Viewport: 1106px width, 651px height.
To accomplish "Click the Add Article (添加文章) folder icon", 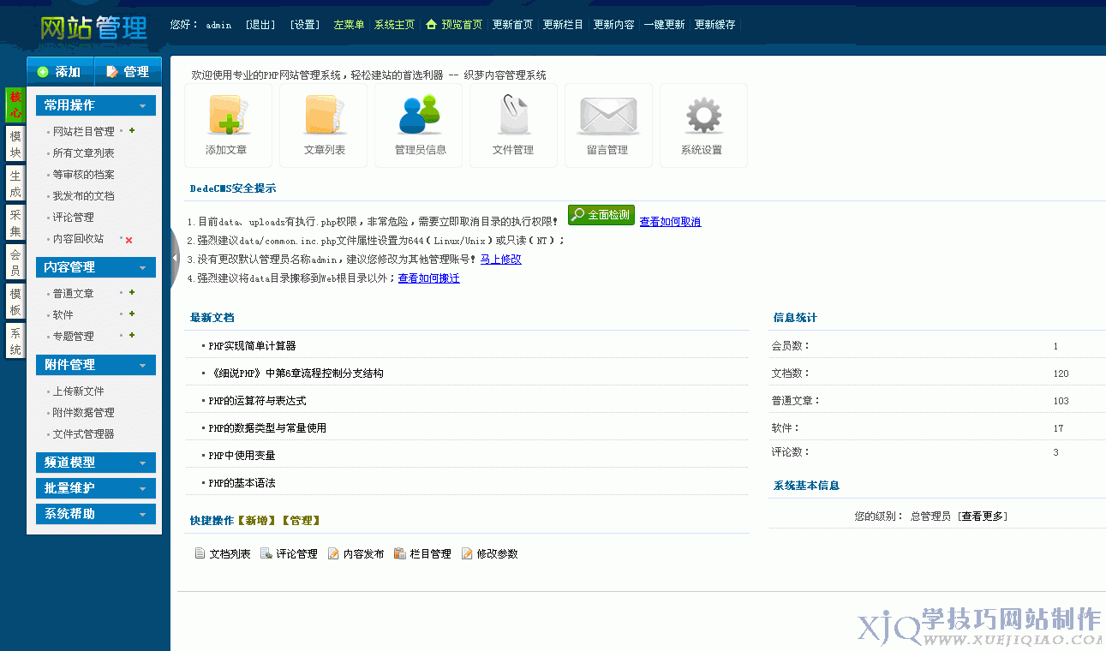I will [228, 116].
